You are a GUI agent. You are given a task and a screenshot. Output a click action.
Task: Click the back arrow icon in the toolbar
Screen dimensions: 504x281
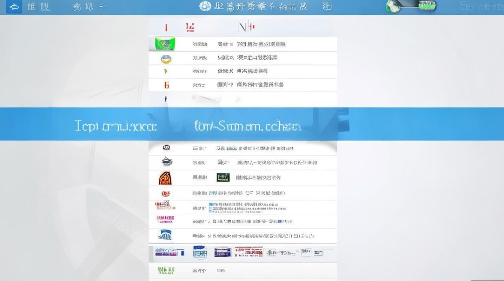(x=14, y=6)
